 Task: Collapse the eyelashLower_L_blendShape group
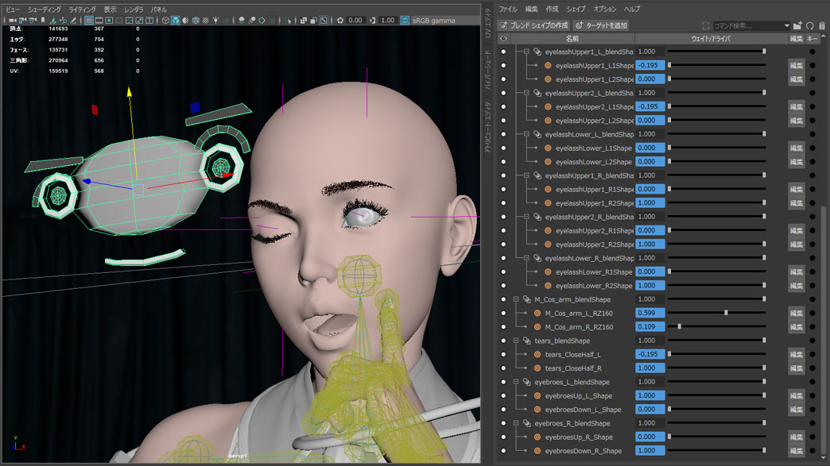[526, 134]
